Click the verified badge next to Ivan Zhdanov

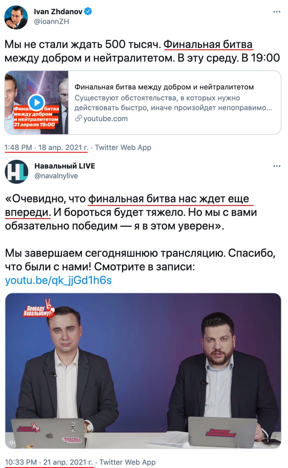(x=88, y=12)
